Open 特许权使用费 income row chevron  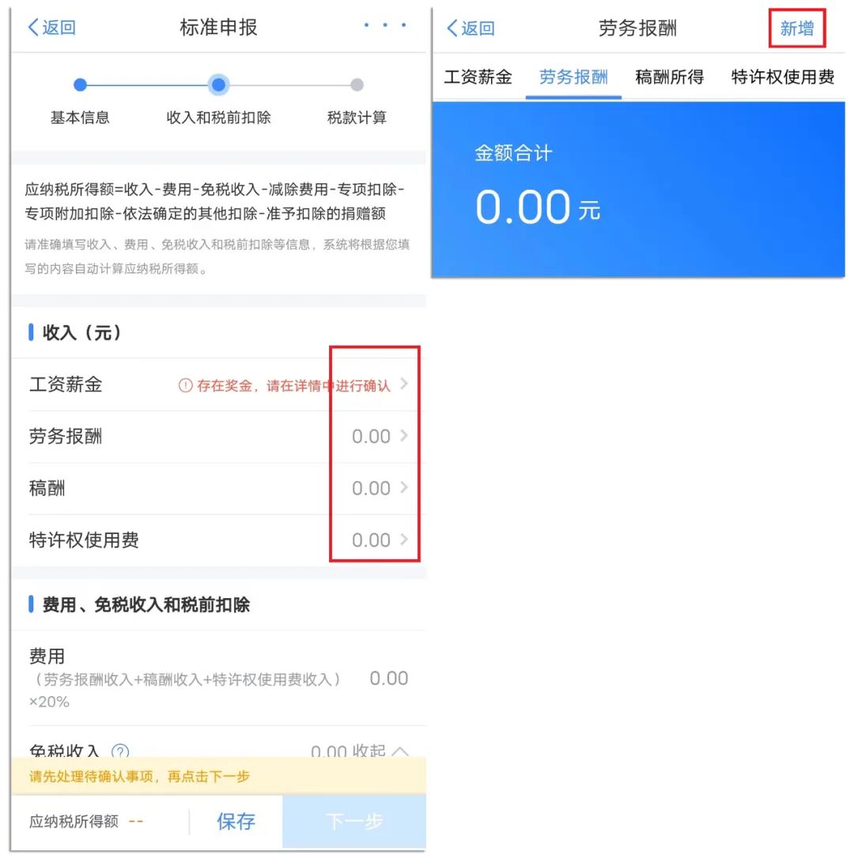pyautogui.click(x=404, y=539)
